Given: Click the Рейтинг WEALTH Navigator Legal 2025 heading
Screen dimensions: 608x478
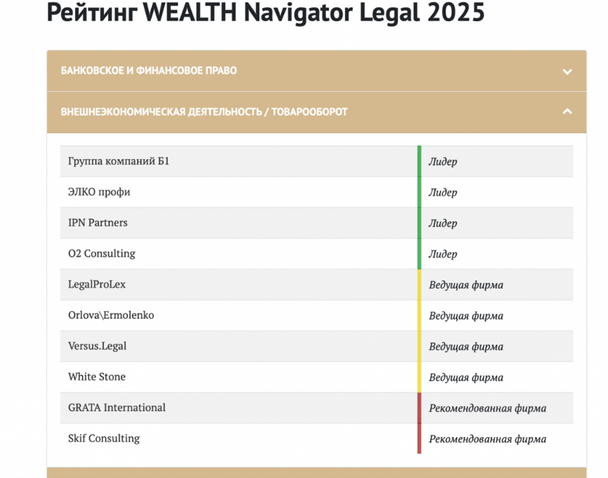Looking at the screenshot, I should 266,13.
